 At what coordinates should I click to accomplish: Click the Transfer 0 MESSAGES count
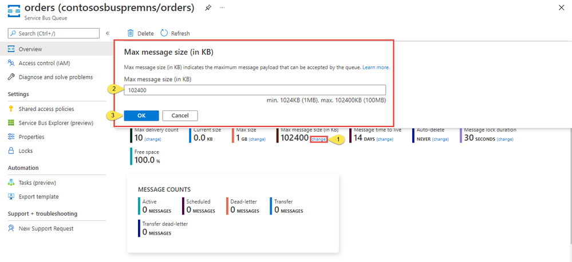tap(289, 210)
